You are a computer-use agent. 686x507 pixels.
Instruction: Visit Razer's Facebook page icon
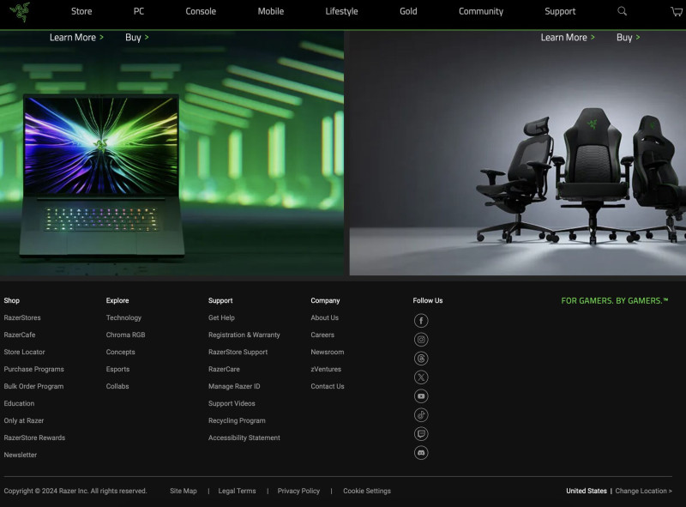(421, 321)
